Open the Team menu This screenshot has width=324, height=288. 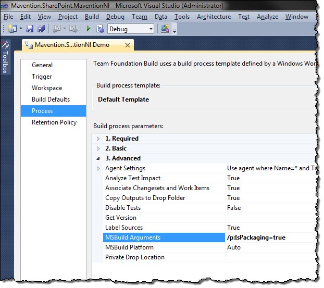140,17
